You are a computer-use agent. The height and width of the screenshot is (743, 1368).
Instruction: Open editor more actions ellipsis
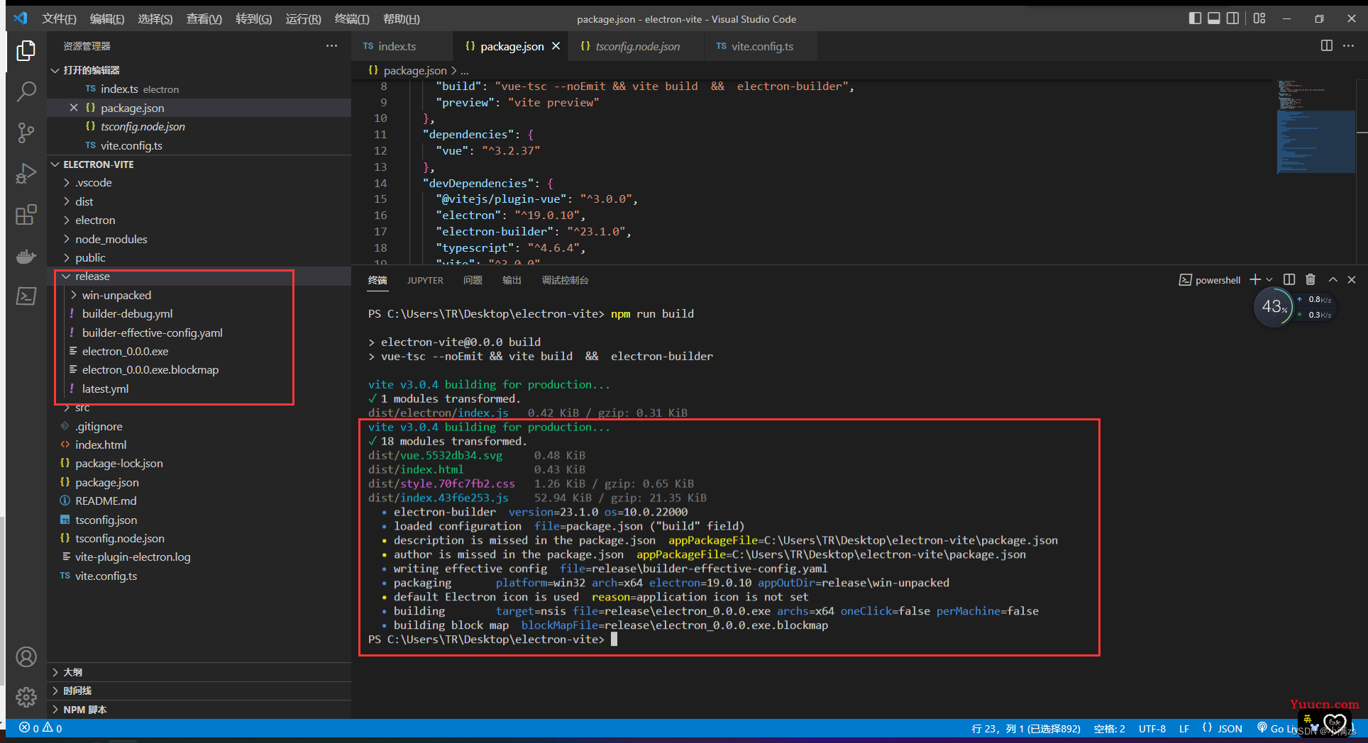click(x=1348, y=46)
